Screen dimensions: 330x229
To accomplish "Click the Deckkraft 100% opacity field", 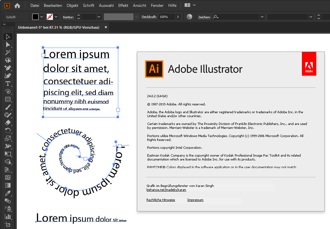I will (167, 17).
